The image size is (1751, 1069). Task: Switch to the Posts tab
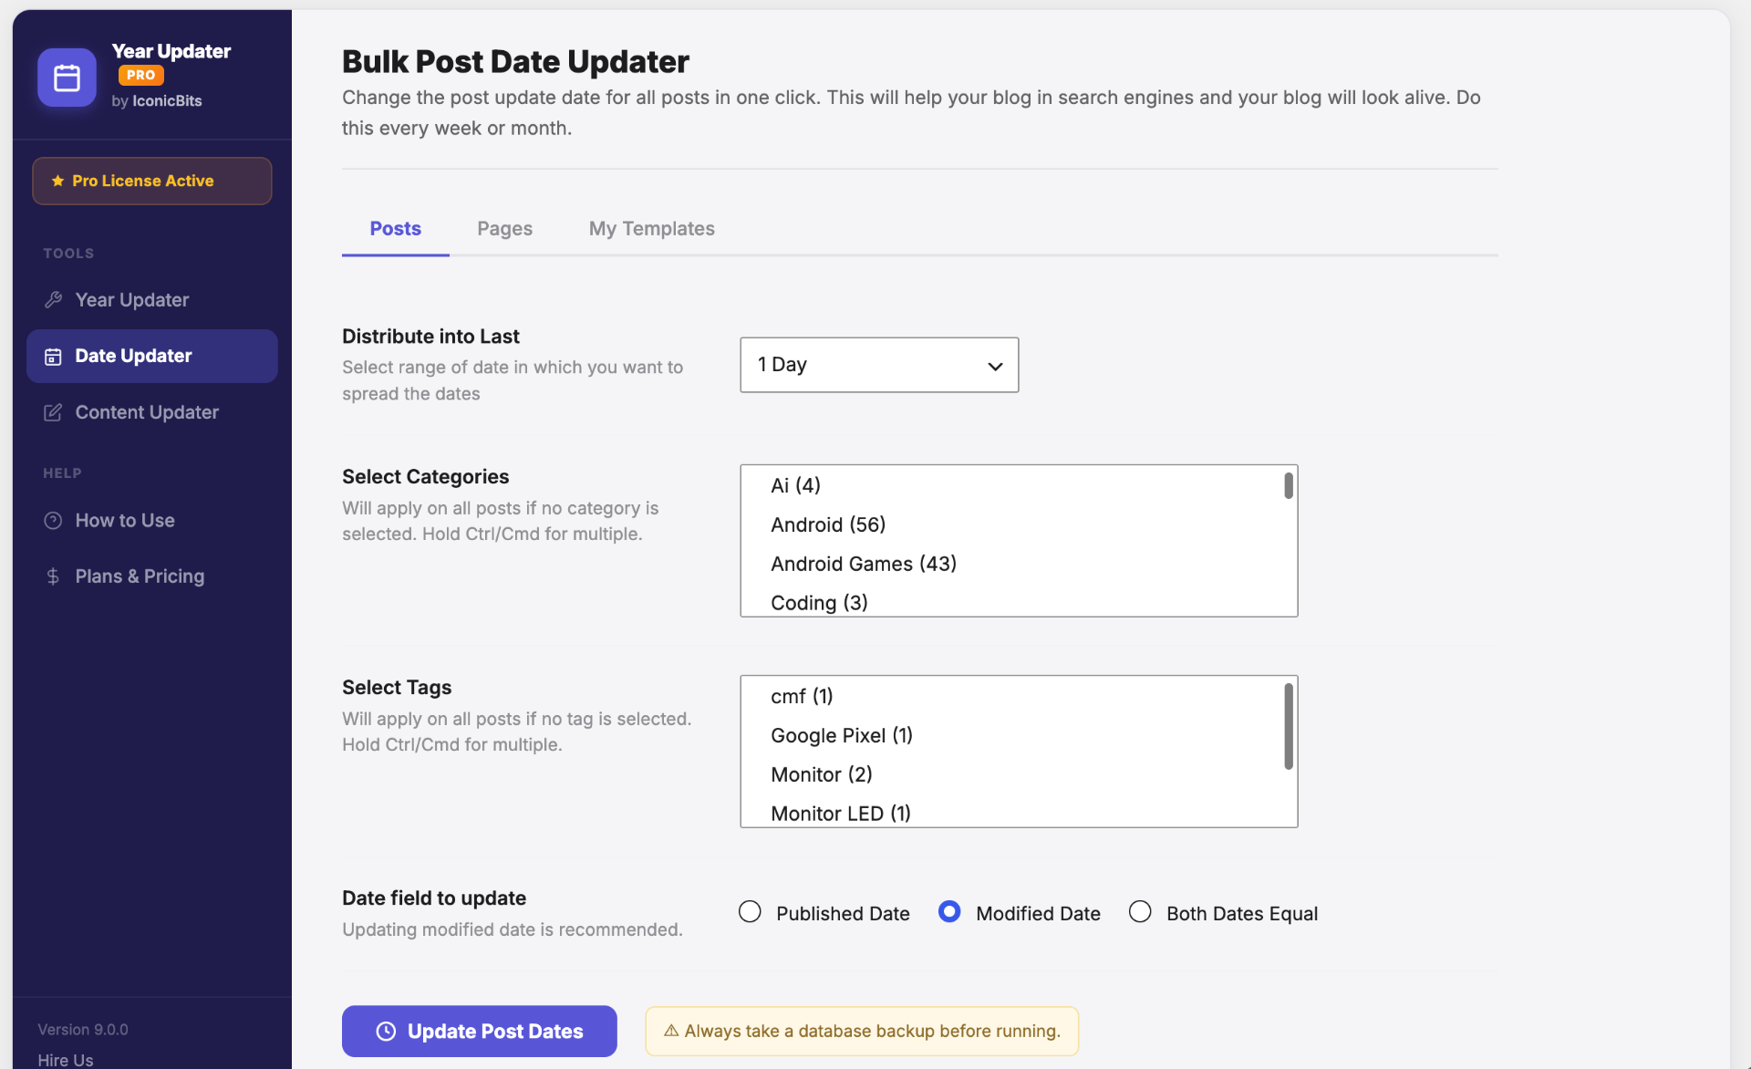point(395,229)
